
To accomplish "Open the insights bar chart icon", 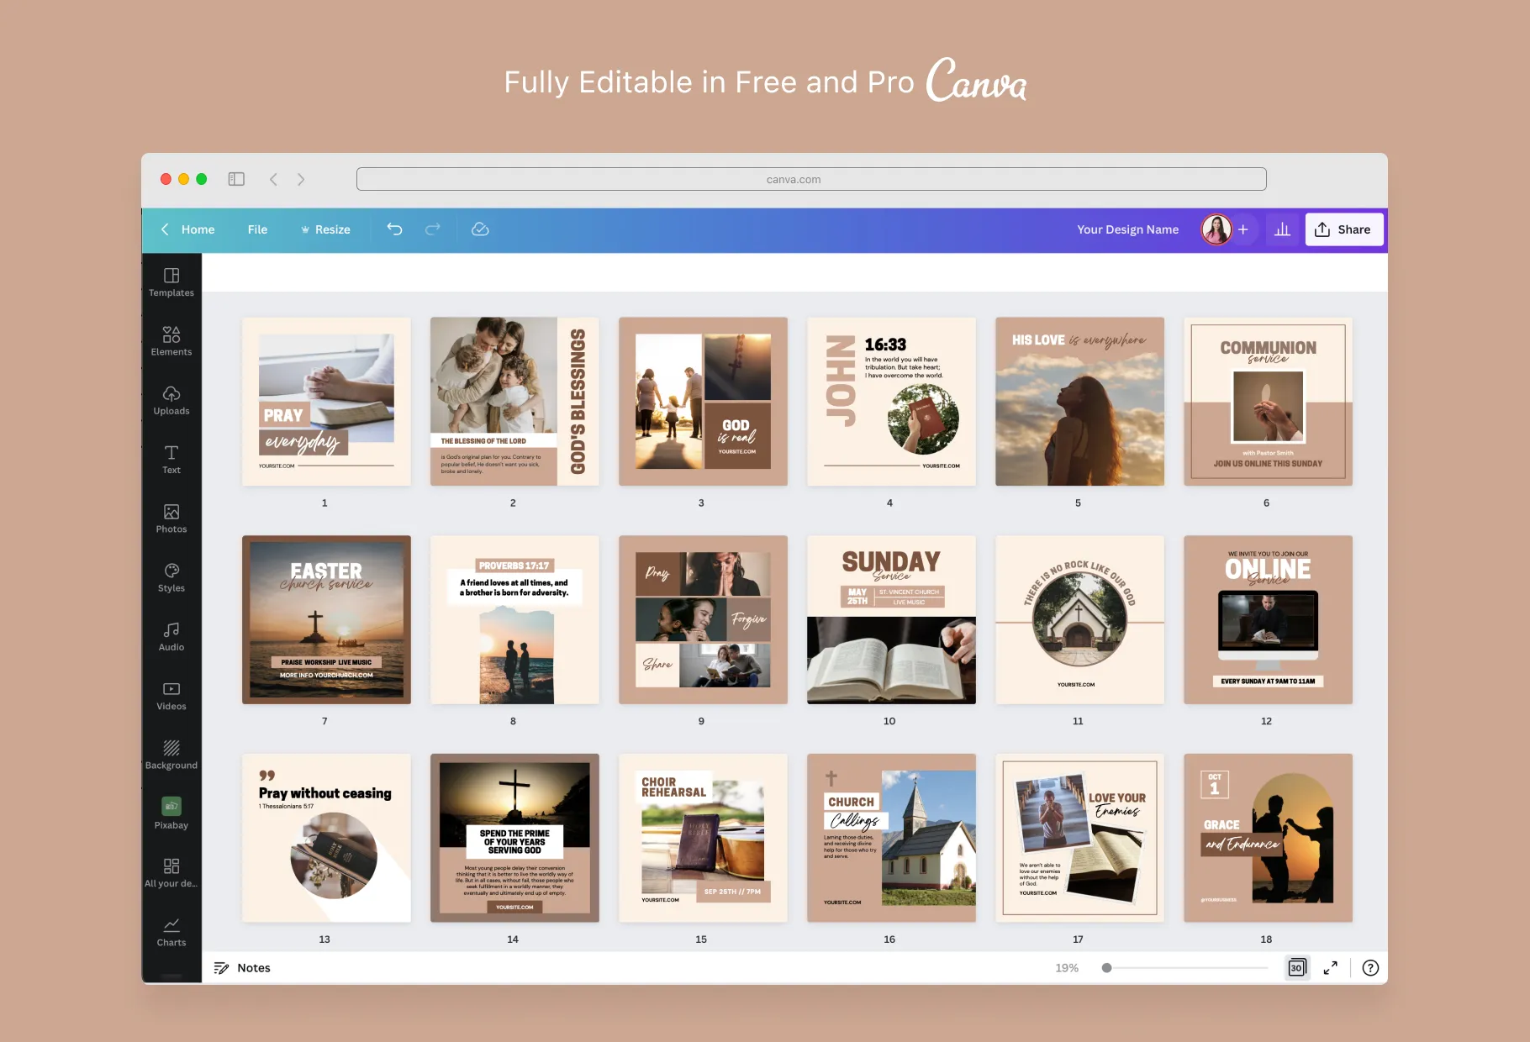I will (1282, 229).
